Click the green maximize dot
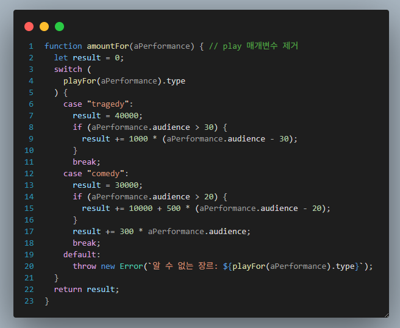Screen dimensions: 400x328 coord(59,27)
